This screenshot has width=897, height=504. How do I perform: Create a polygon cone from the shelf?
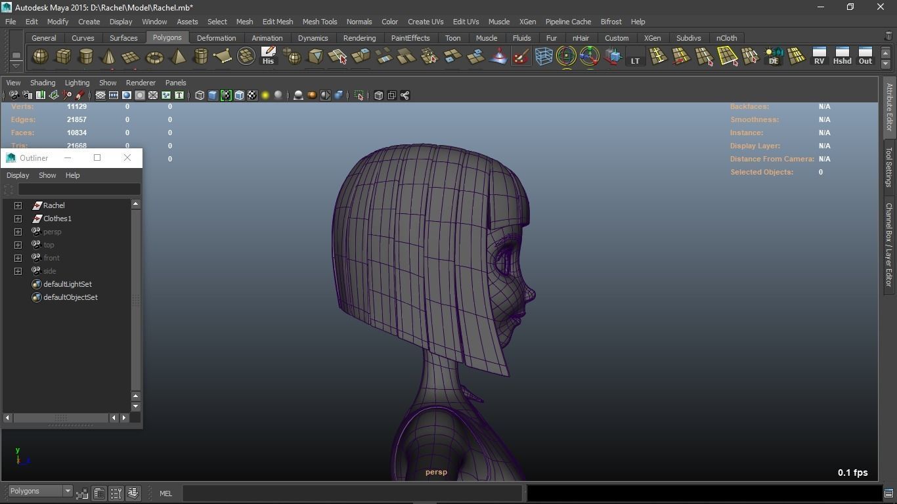pyautogui.click(x=108, y=56)
